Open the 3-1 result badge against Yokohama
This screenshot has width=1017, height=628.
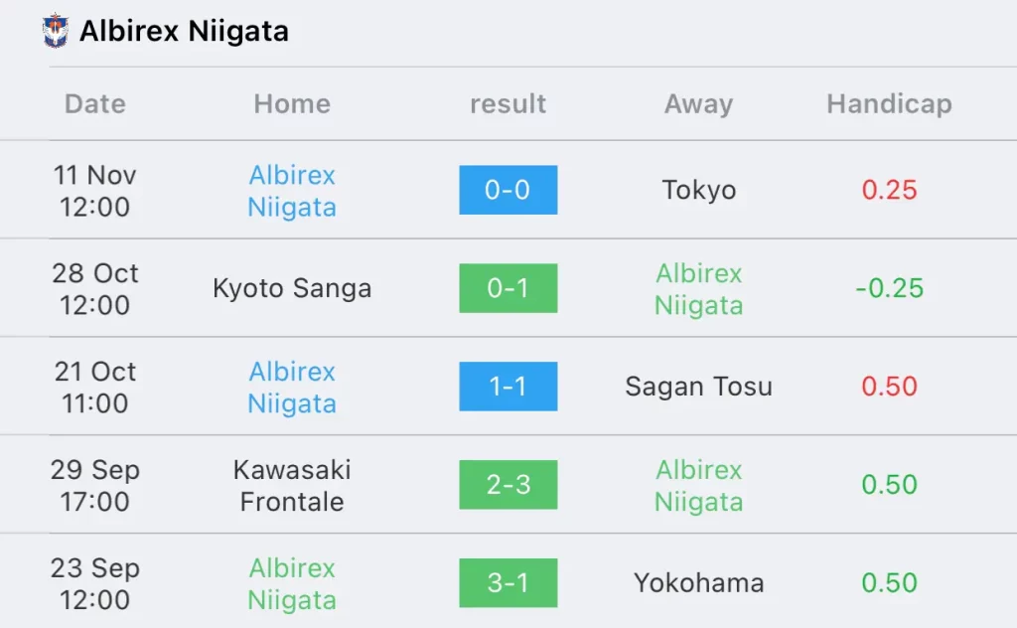click(x=508, y=582)
